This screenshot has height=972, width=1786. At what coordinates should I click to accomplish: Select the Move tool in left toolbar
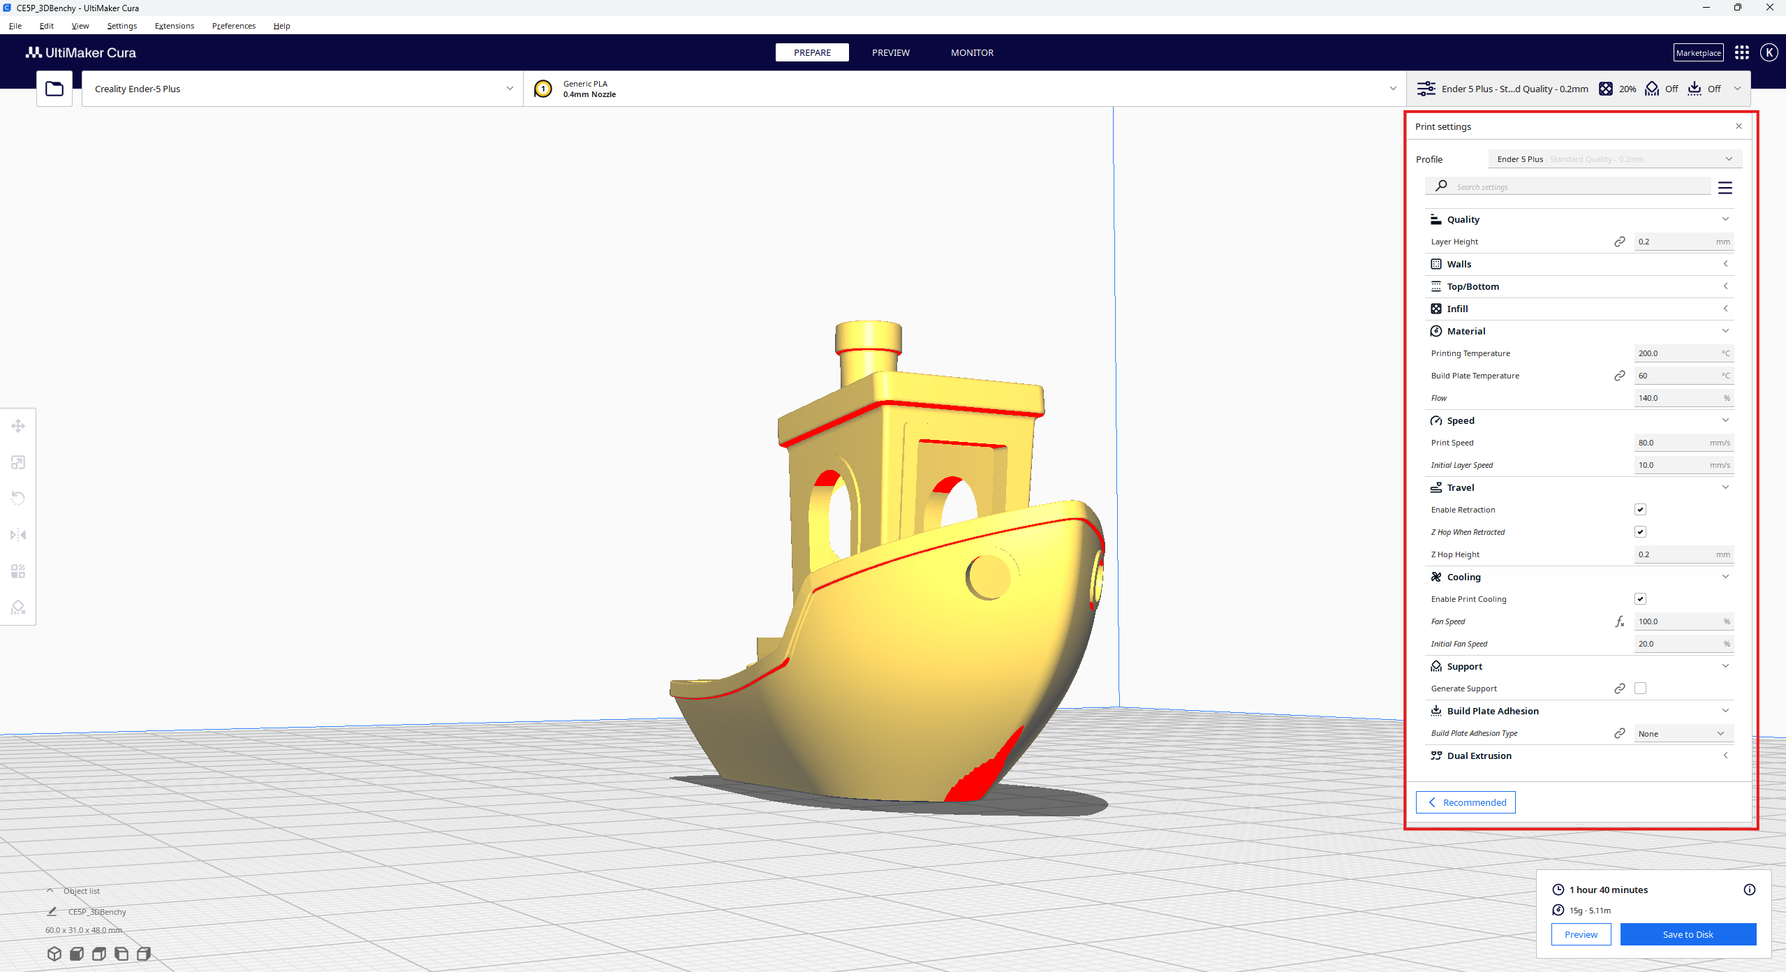click(18, 426)
